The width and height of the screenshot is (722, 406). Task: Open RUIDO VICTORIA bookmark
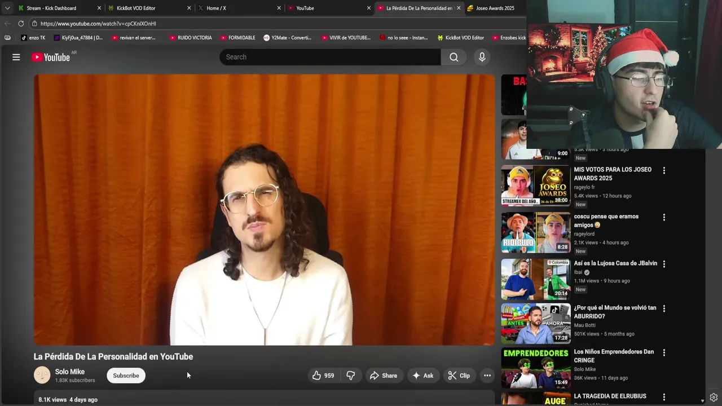point(191,38)
